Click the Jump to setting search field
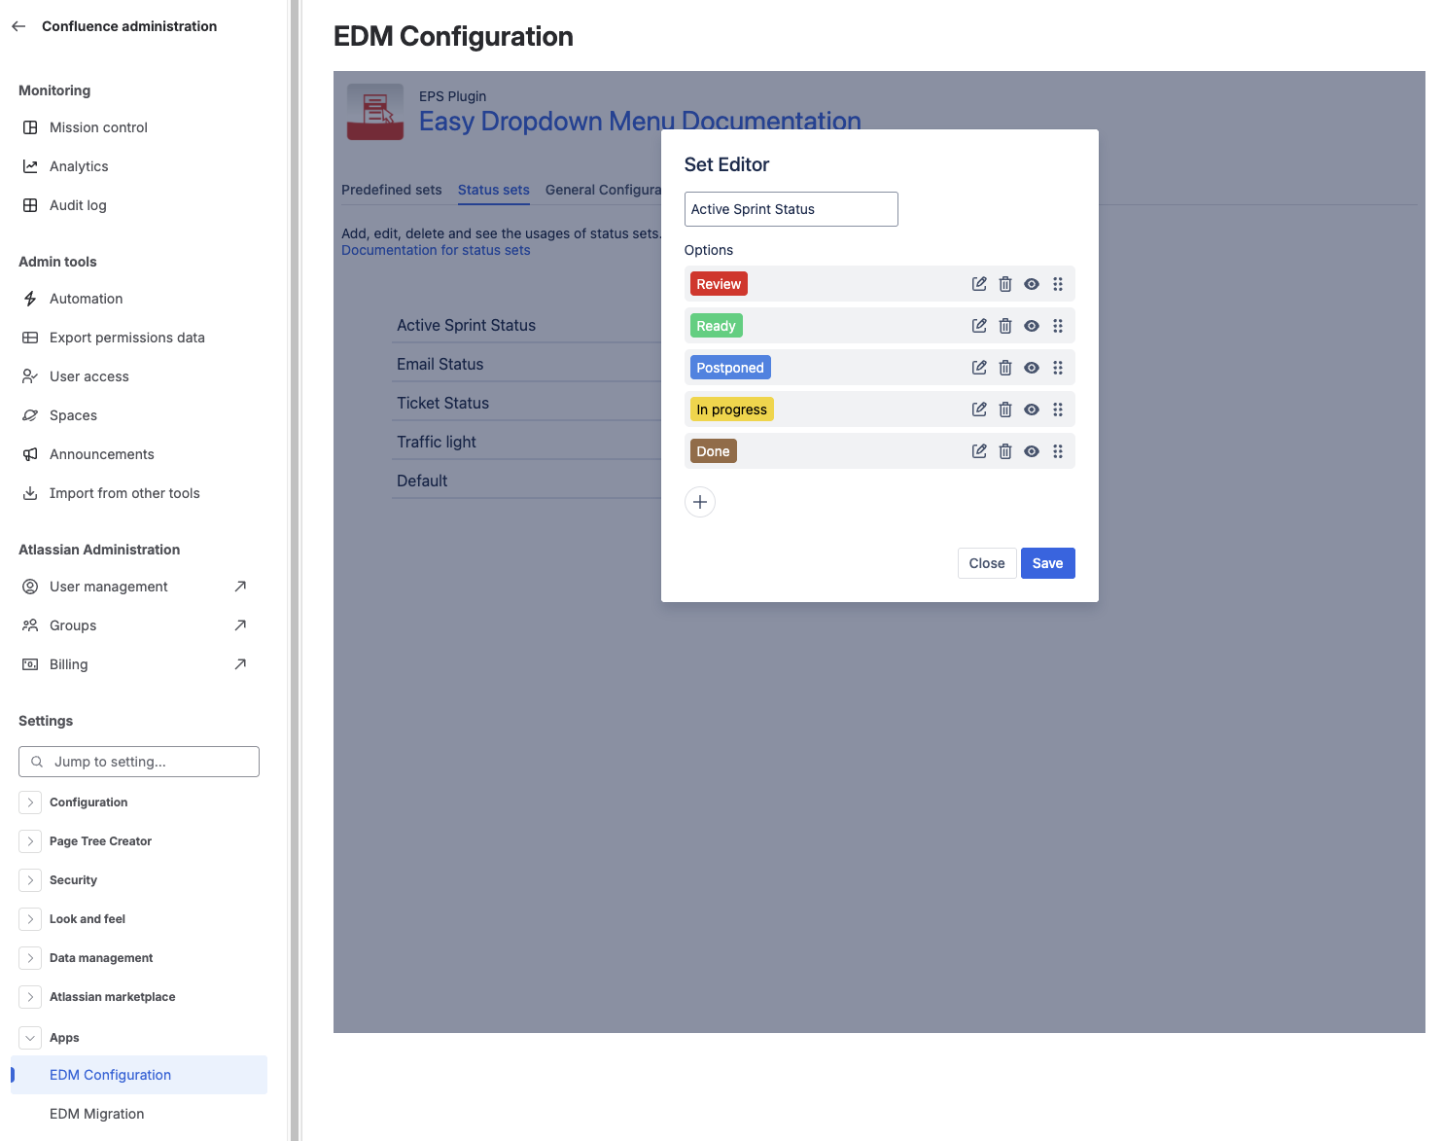The height and width of the screenshot is (1141, 1442). point(139,762)
